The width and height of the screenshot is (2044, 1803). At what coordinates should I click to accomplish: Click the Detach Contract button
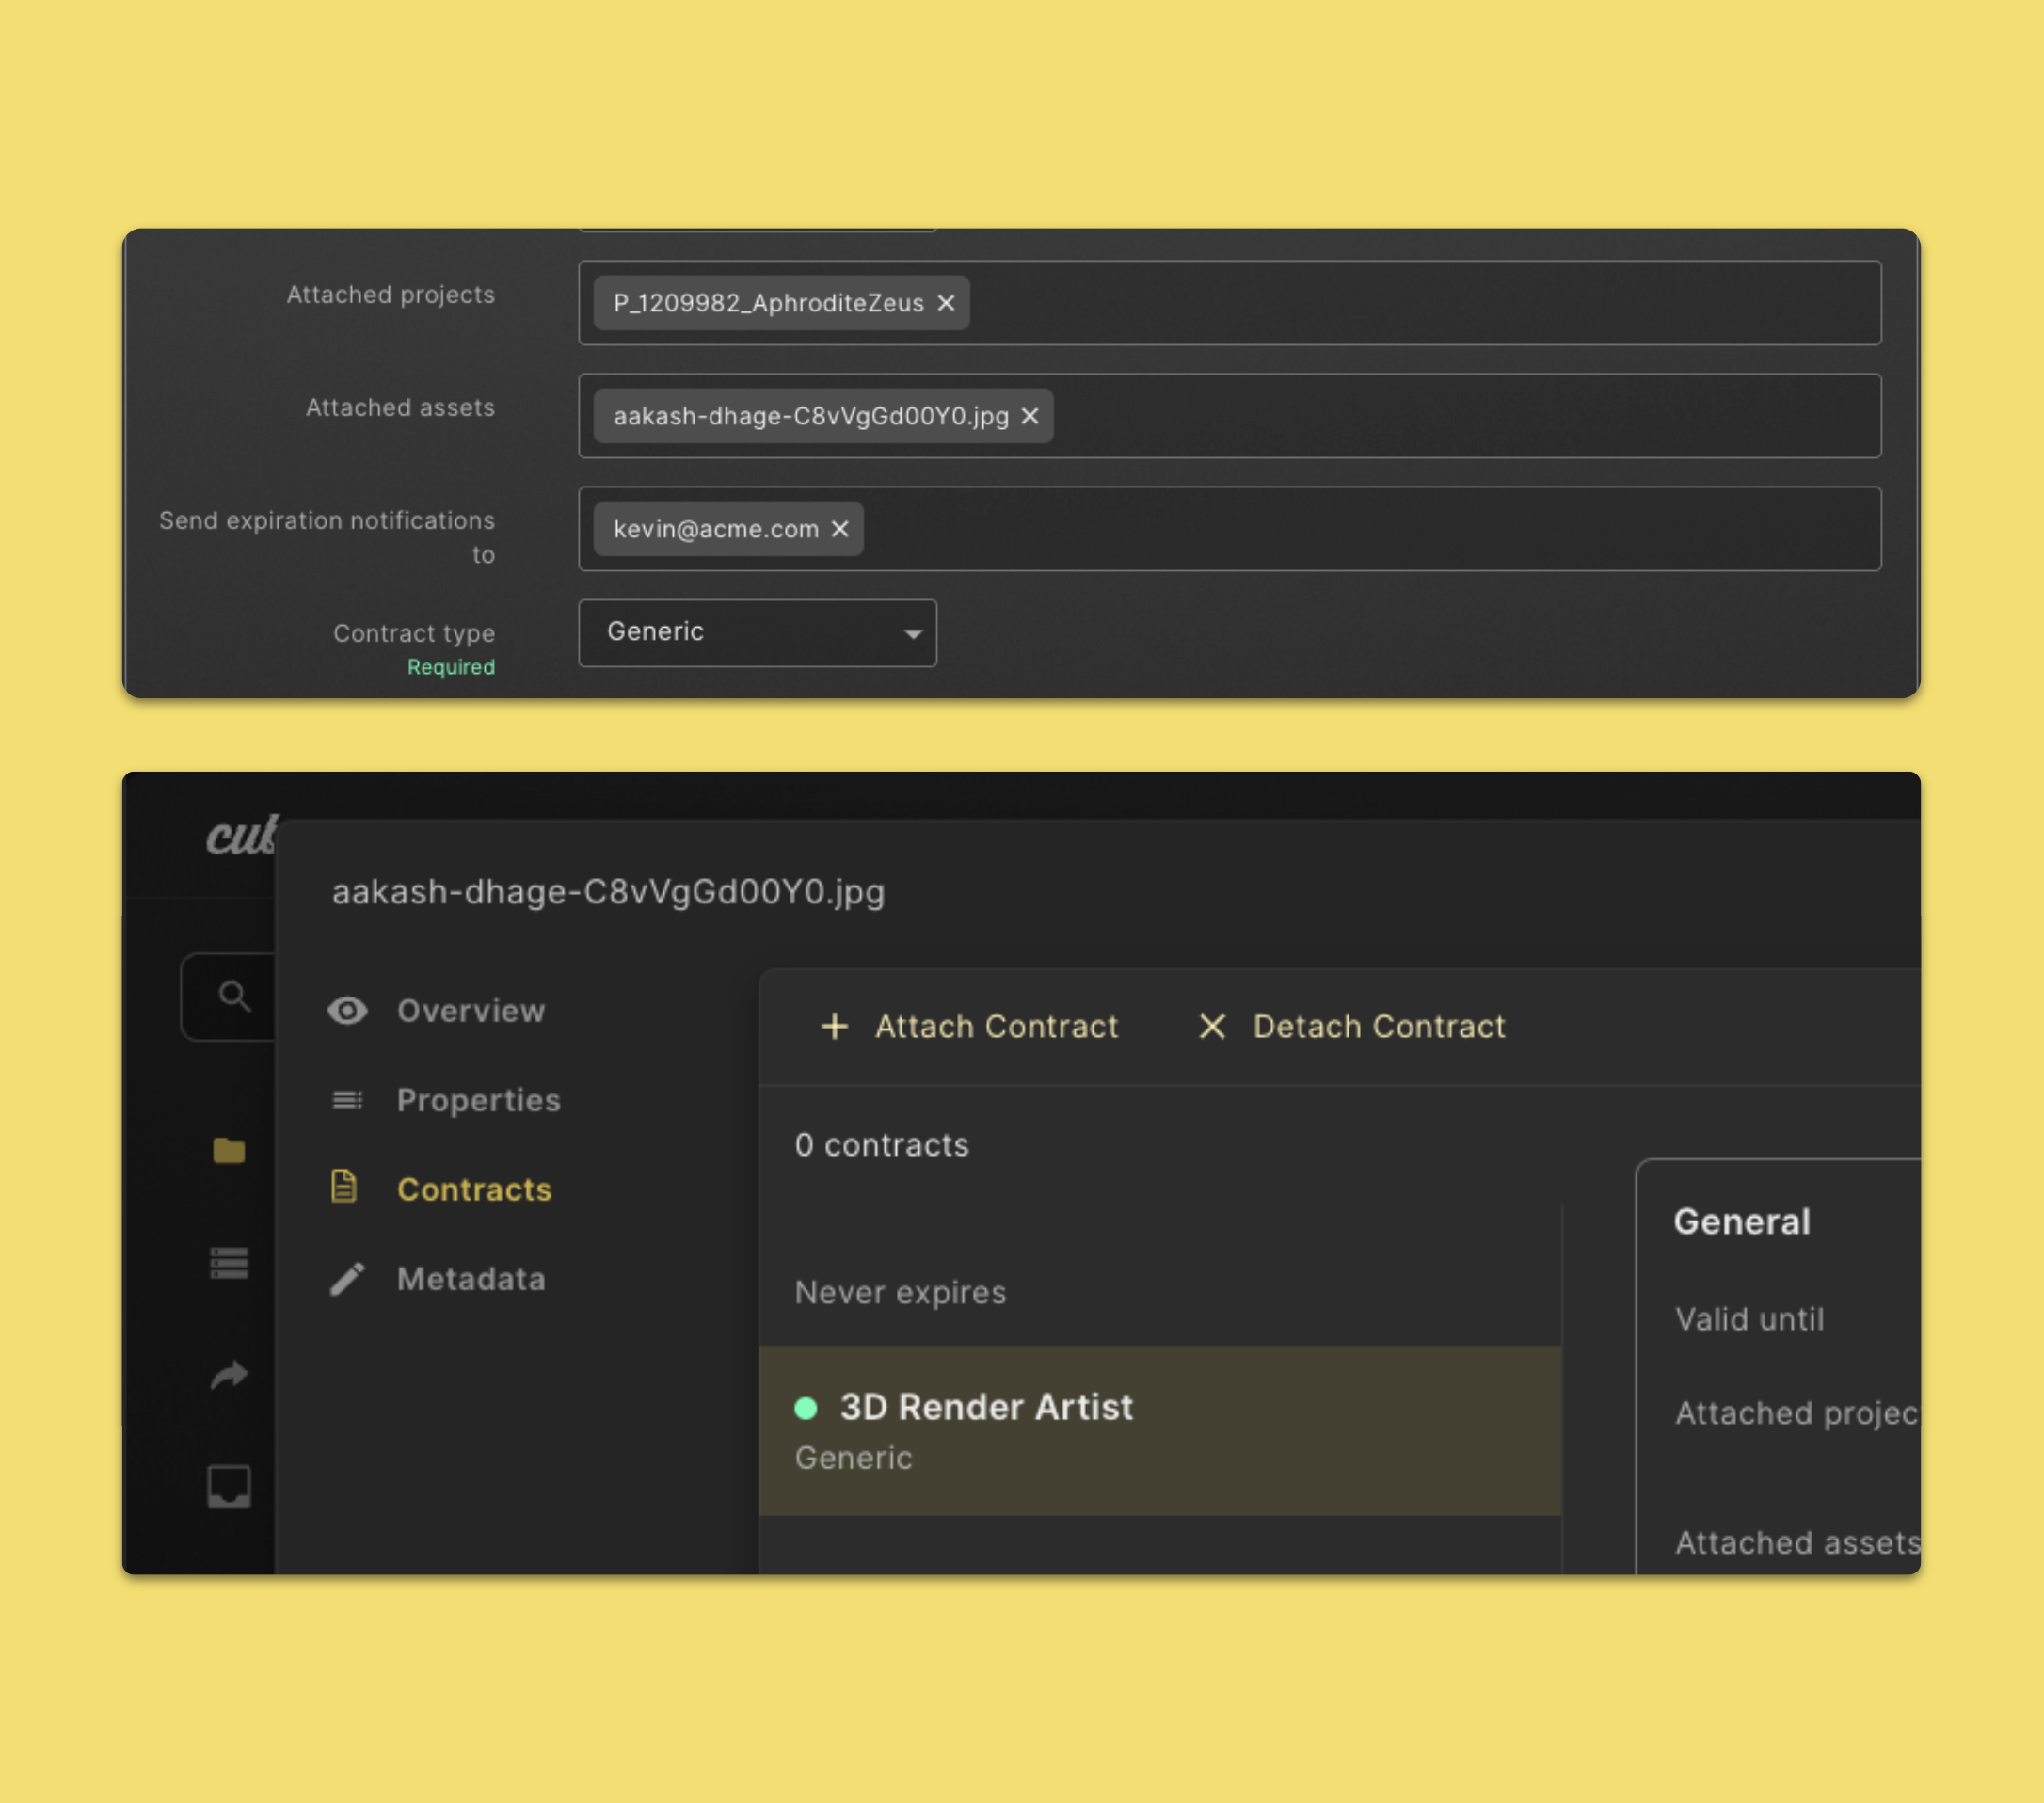click(x=1351, y=1027)
